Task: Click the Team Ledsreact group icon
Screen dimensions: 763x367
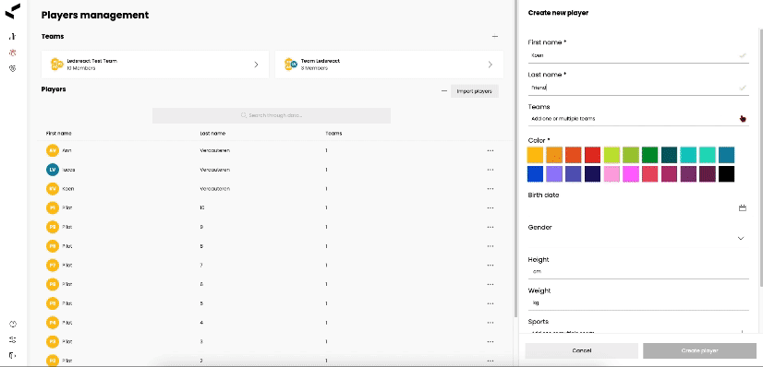Action: [x=291, y=64]
